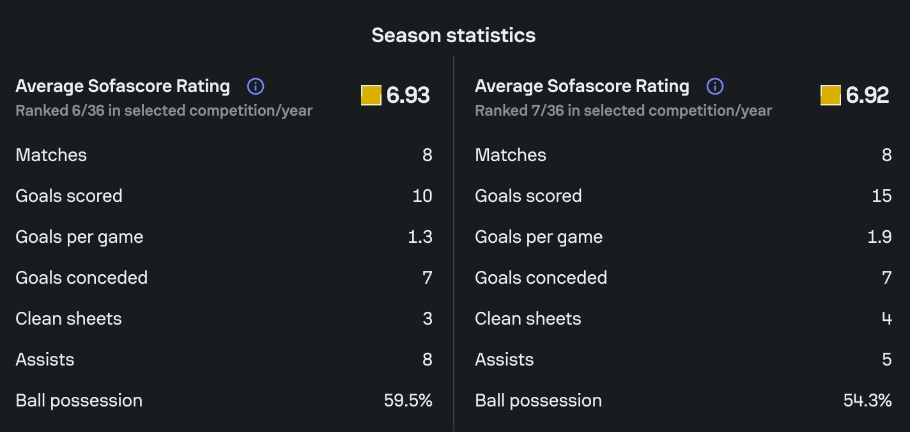910x432 pixels.
Task: Click the Clean sheets value of 4
Action: pos(887,318)
